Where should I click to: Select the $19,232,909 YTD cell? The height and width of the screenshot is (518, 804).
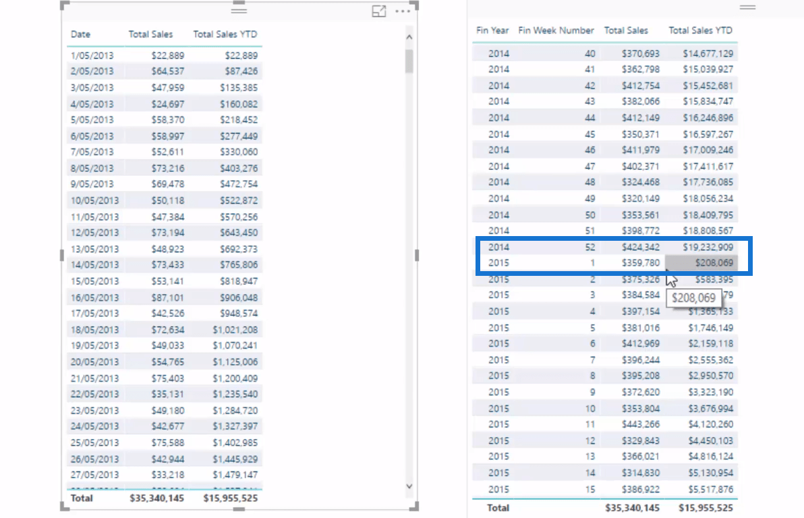pyautogui.click(x=708, y=248)
